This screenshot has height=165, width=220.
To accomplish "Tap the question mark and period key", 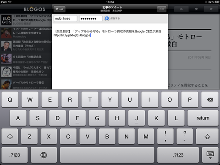I will (x=185, y=137).
